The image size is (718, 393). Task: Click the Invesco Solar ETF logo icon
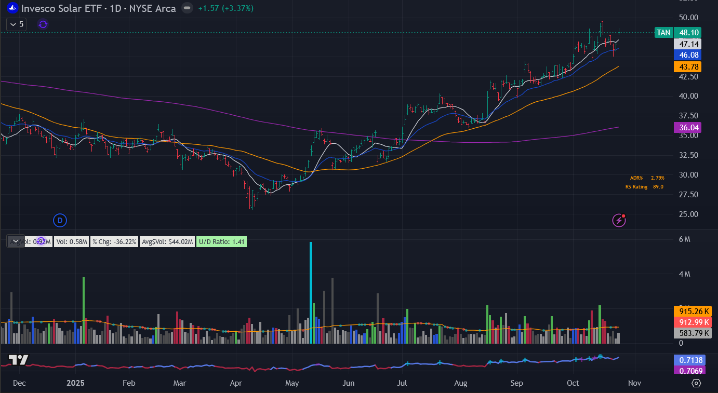[11, 8]
